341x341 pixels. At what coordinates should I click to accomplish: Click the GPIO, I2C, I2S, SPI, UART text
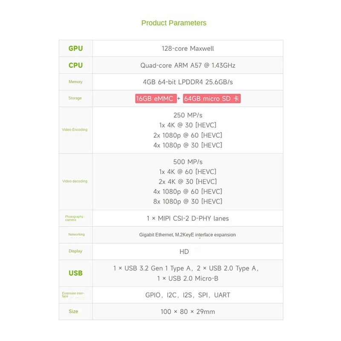click(188, 295)
